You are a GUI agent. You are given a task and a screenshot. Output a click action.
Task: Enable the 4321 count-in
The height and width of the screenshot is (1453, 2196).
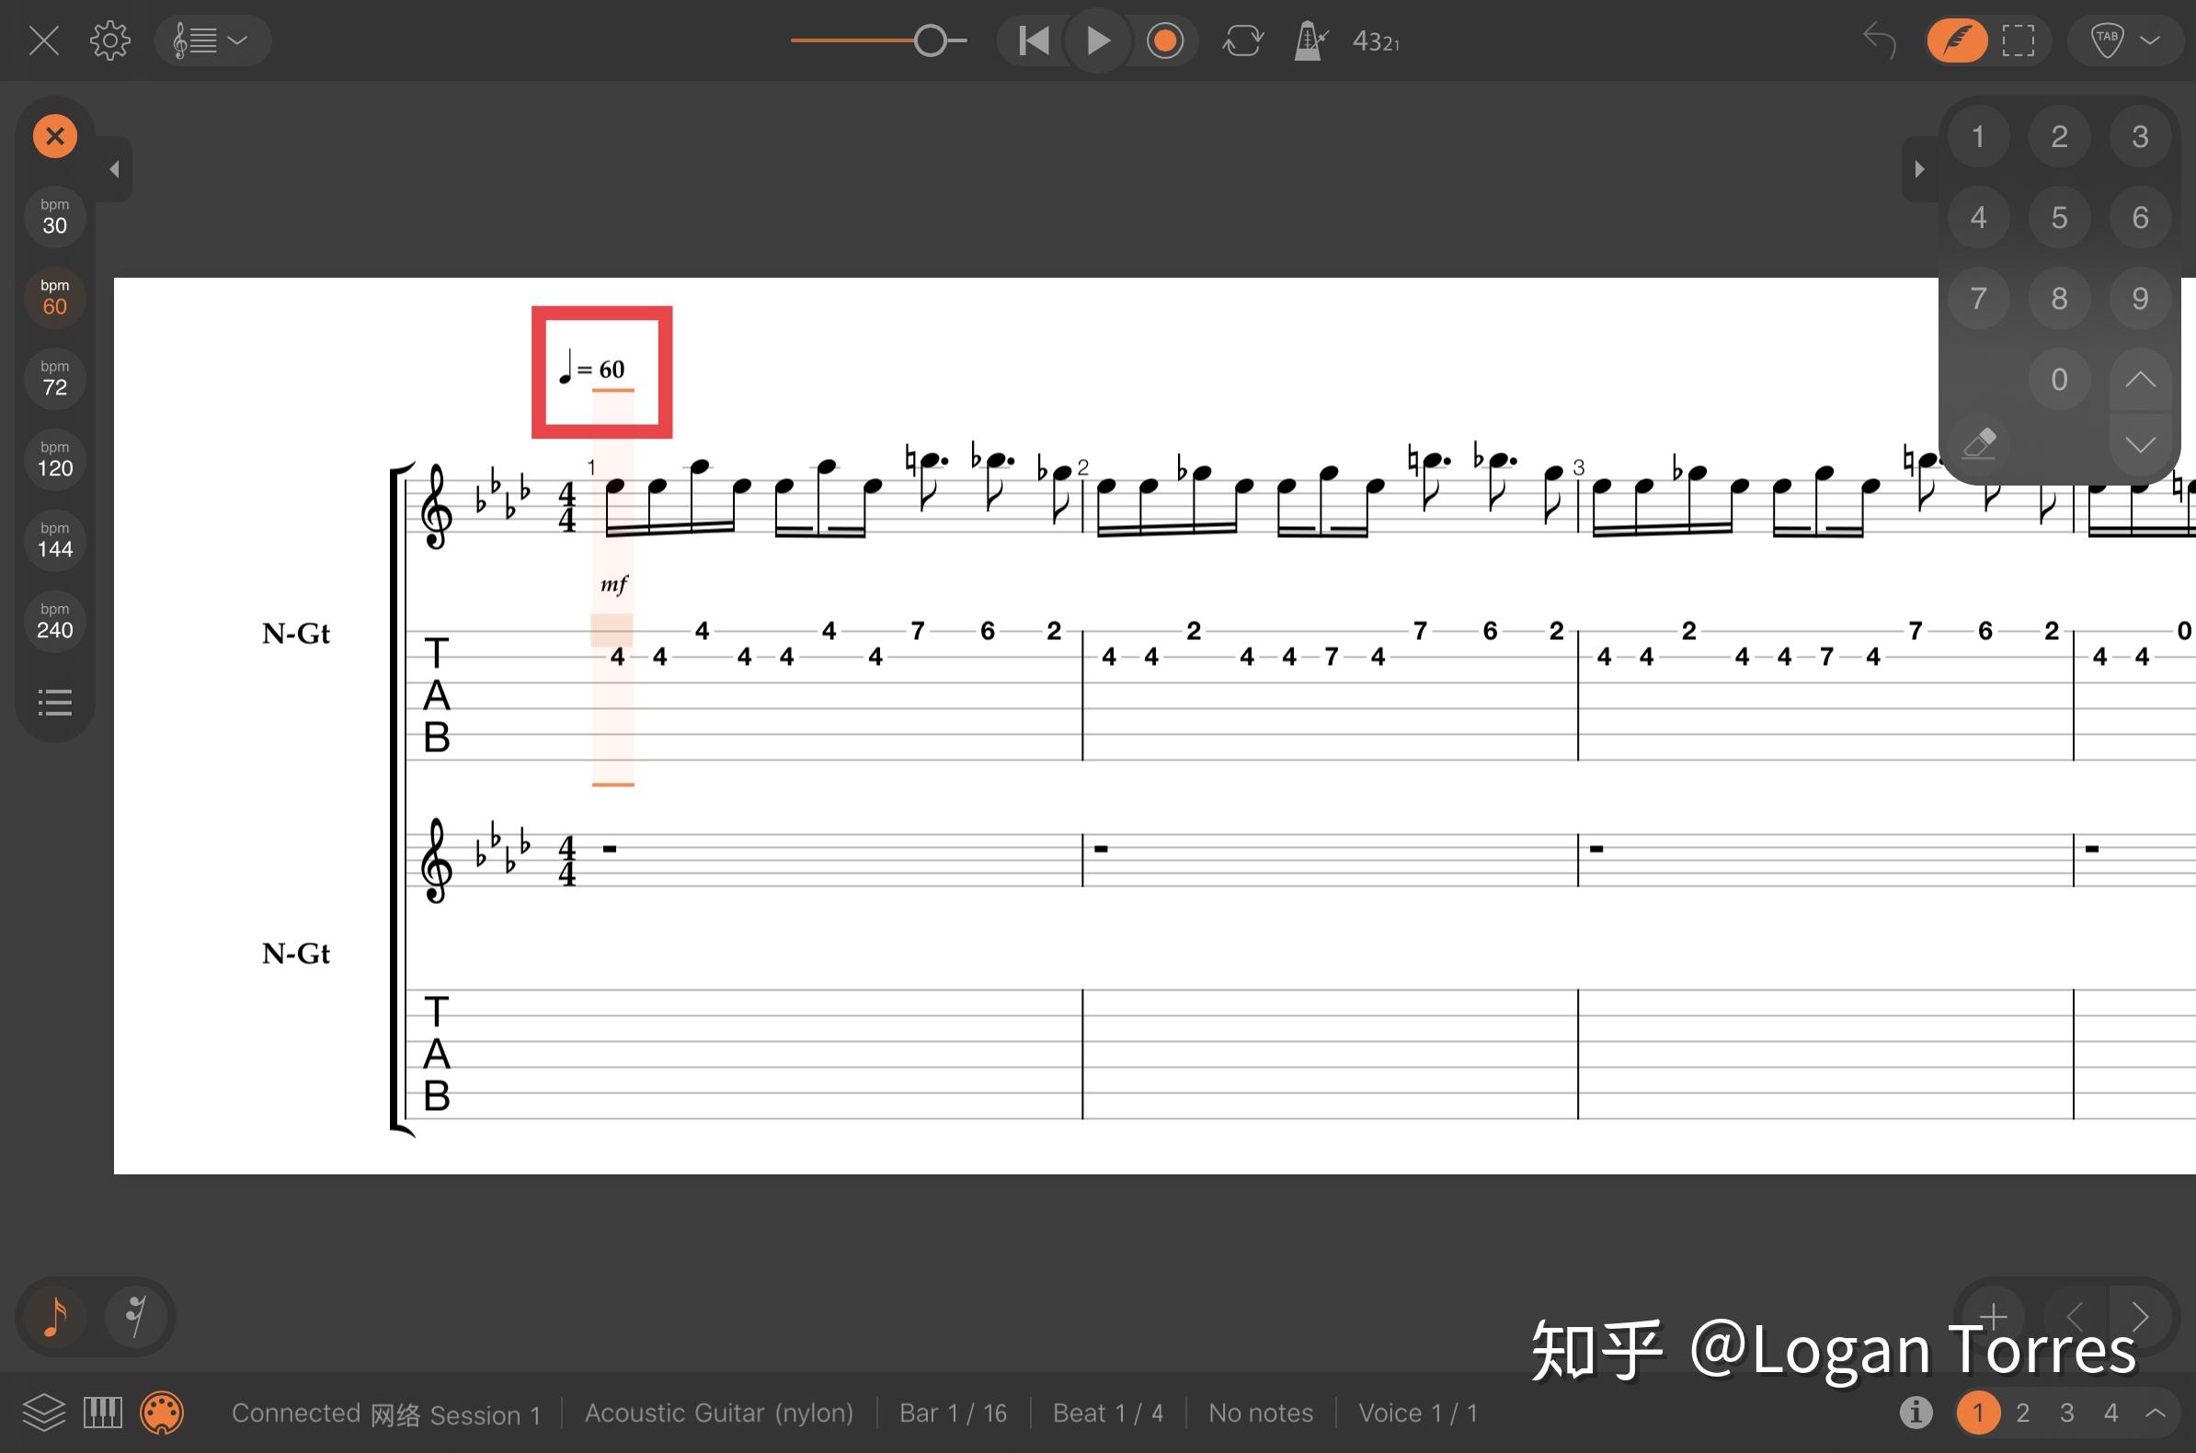click(x=1376, y=40)
